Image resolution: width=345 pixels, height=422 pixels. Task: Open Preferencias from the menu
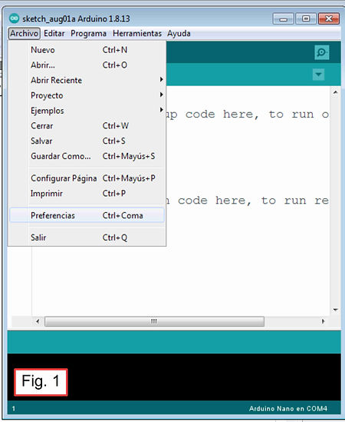point(87,215)
